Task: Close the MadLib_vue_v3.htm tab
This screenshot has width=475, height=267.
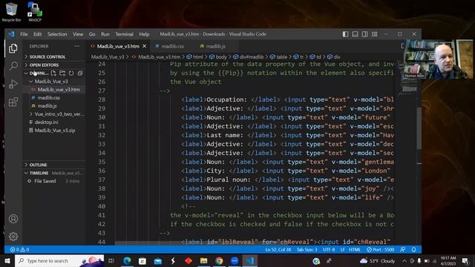Action: click(x=144, y=46)
